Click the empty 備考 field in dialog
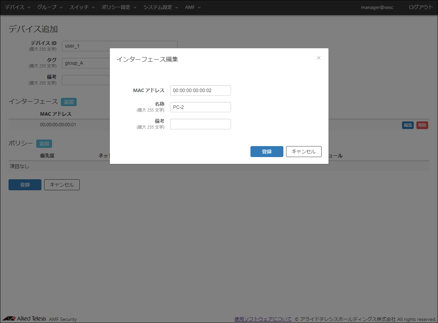The image size is (438, 323). click(200, 124)
